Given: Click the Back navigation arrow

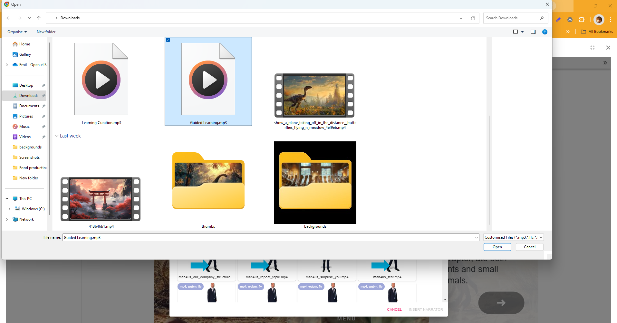Looking at the screenshot, I should click(8, 18).
